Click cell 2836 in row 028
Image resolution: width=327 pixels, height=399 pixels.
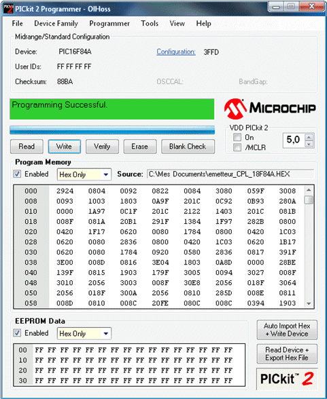coord(128,242)
